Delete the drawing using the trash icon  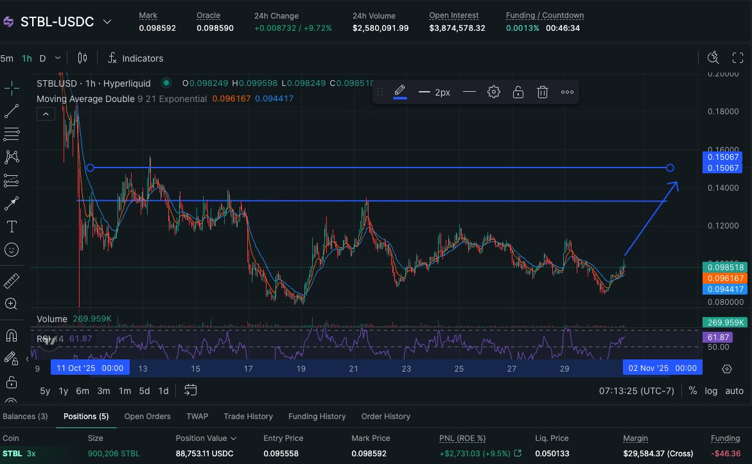pyautogui.click(x=542, y=92)
